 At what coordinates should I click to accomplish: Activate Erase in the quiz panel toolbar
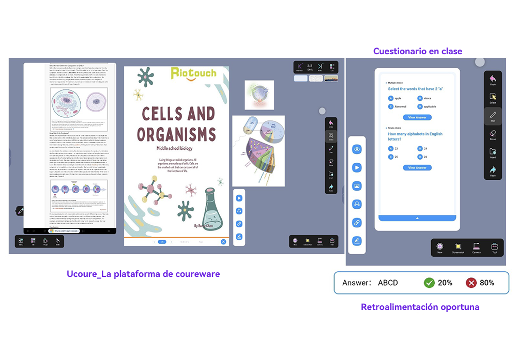tap(493, 134)
